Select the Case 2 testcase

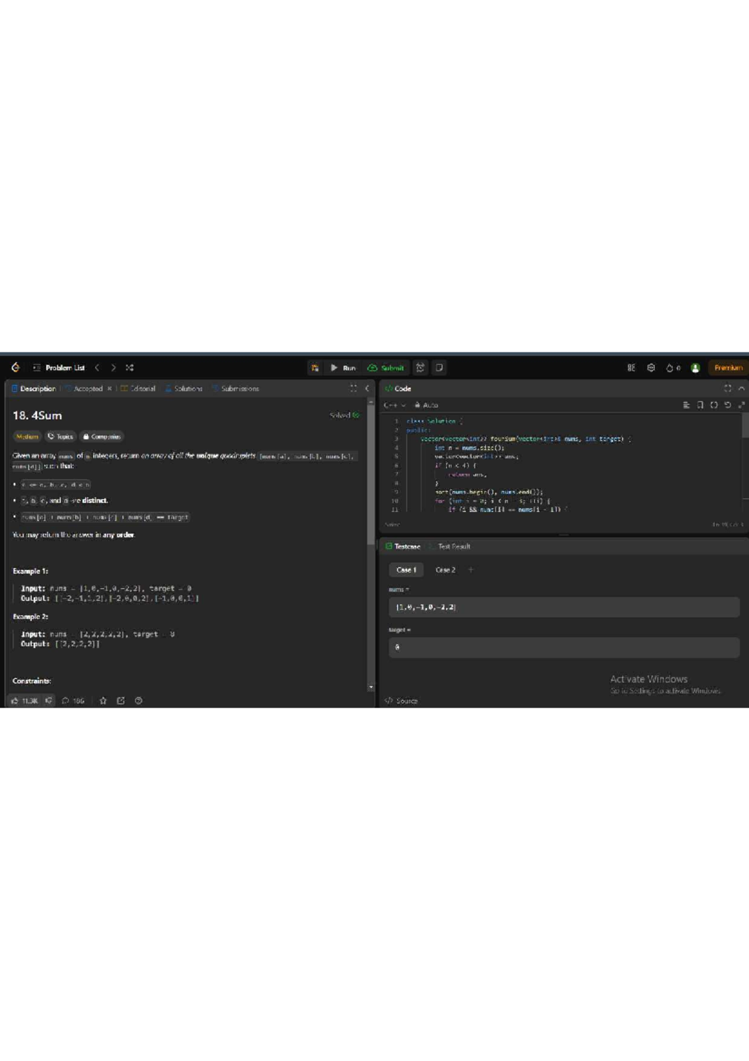click(445, 570)
